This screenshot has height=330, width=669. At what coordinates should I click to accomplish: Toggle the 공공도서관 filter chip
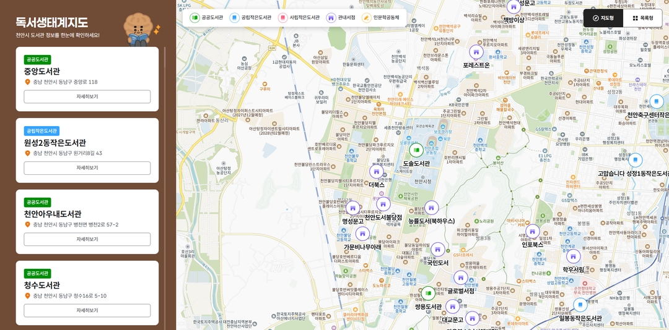tap(207, 18)
